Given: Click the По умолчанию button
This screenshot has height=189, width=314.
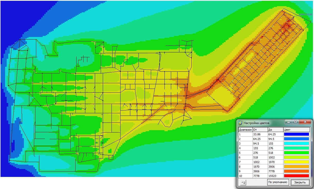Looking at the screenshot, I should pyautogui.click(x=278, y=182).
